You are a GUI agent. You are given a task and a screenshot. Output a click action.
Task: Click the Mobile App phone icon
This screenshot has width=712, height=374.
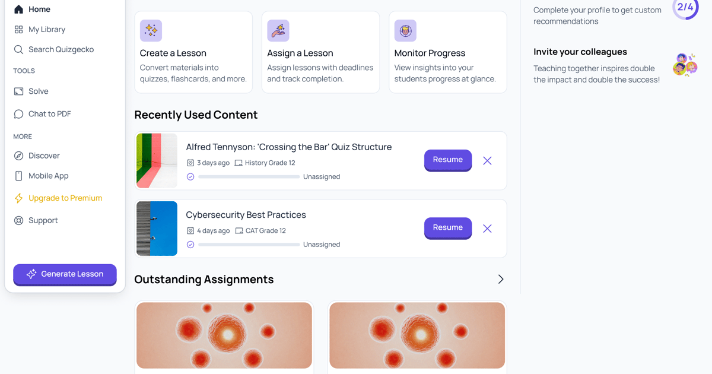[19, 176]
